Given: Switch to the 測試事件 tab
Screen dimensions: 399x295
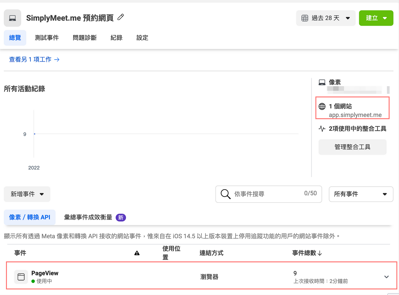Looking at the screenshot, I should coord(47,38).
